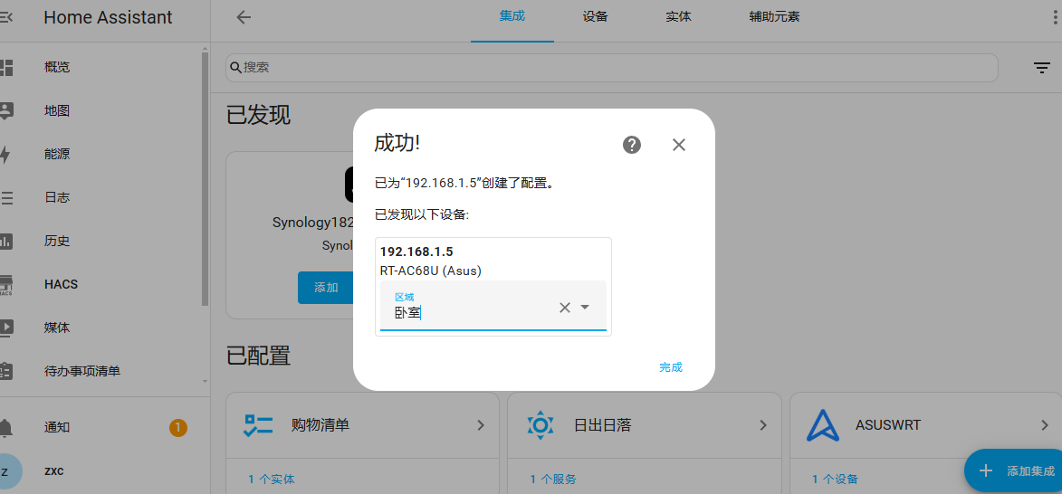Click 完成 to finish setup

671,367
